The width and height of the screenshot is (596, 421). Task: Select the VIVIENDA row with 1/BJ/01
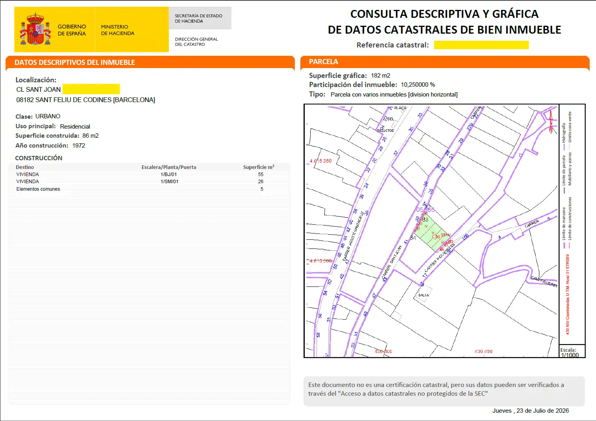pos(149,174)
